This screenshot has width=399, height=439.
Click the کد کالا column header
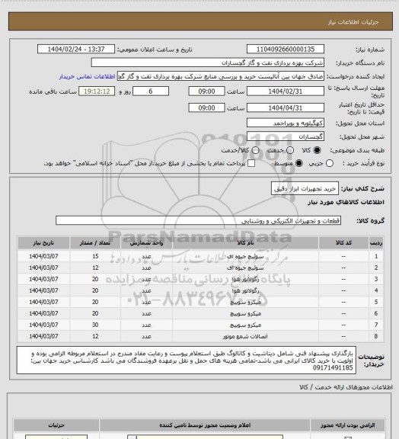point(343,242)
